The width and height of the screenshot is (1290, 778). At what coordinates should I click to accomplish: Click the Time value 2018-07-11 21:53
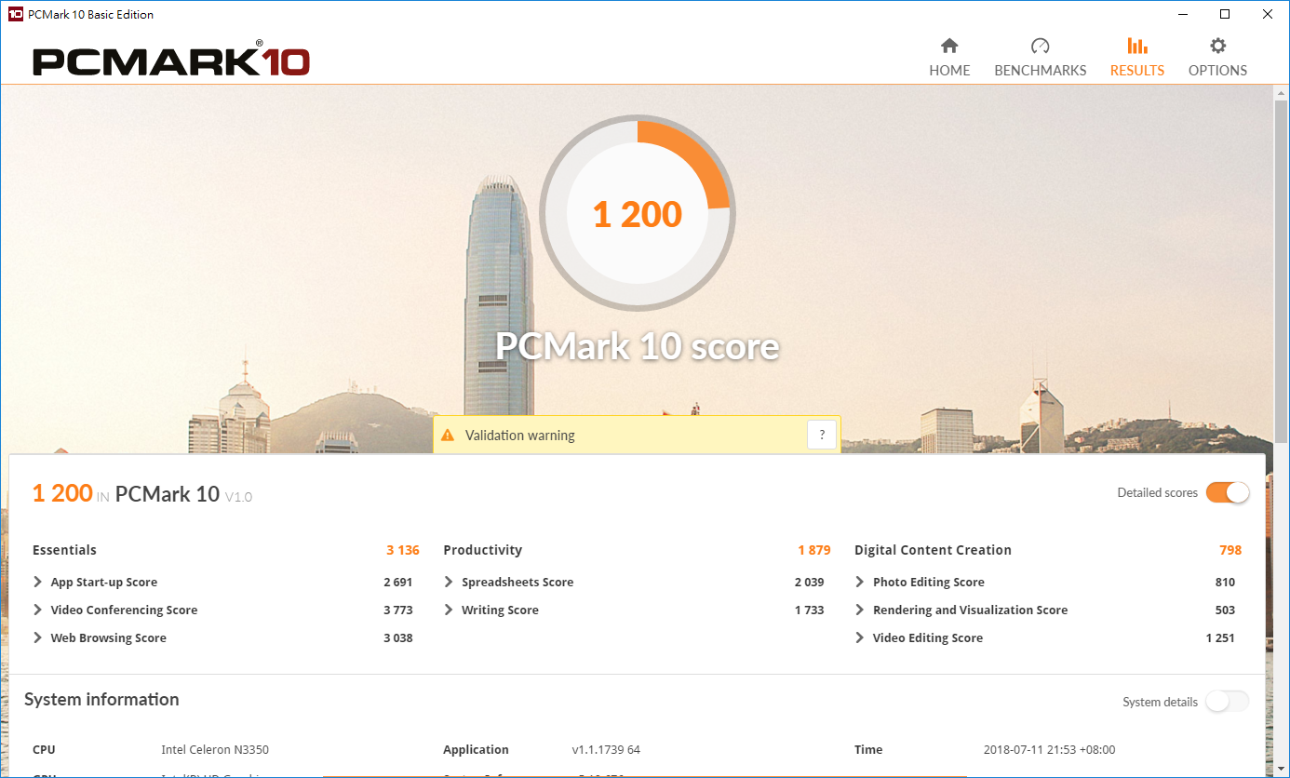click(x=1049, y=749)
